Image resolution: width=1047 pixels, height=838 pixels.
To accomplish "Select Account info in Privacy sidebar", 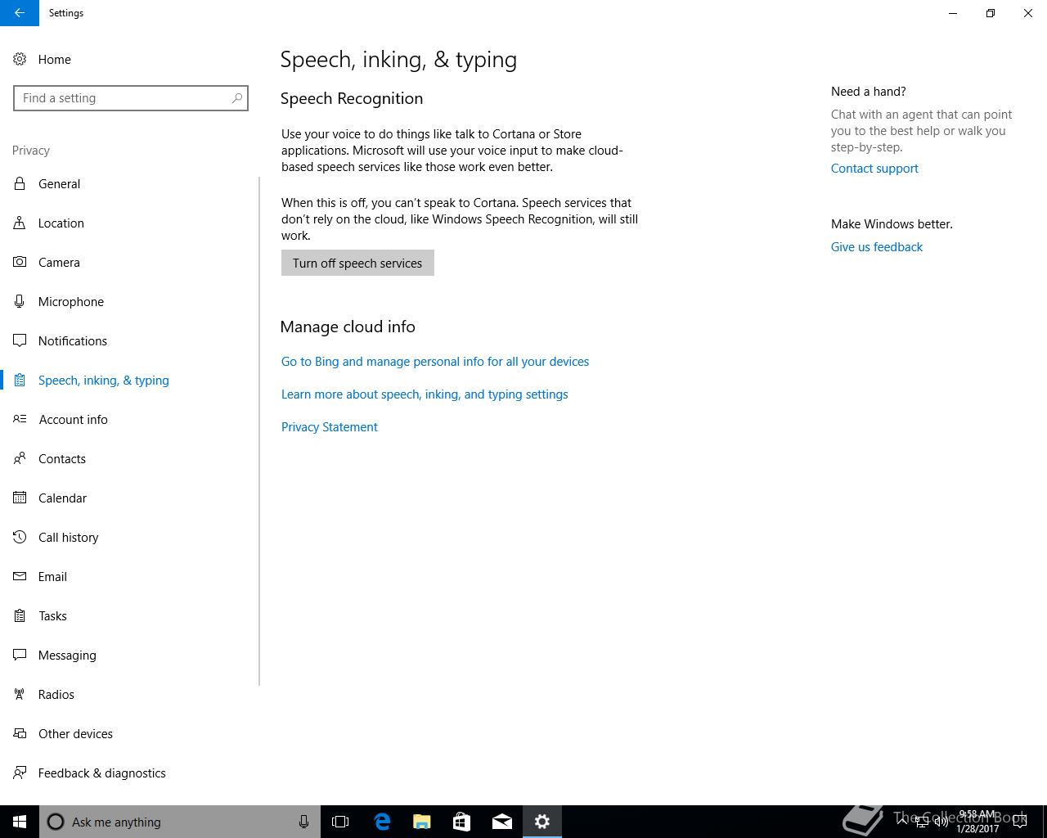I will (74, 420).
